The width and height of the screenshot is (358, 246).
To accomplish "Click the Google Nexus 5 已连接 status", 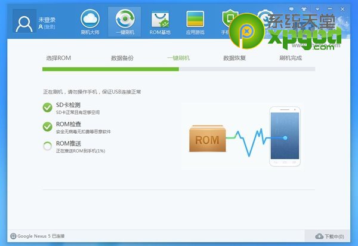I will 38,236.
